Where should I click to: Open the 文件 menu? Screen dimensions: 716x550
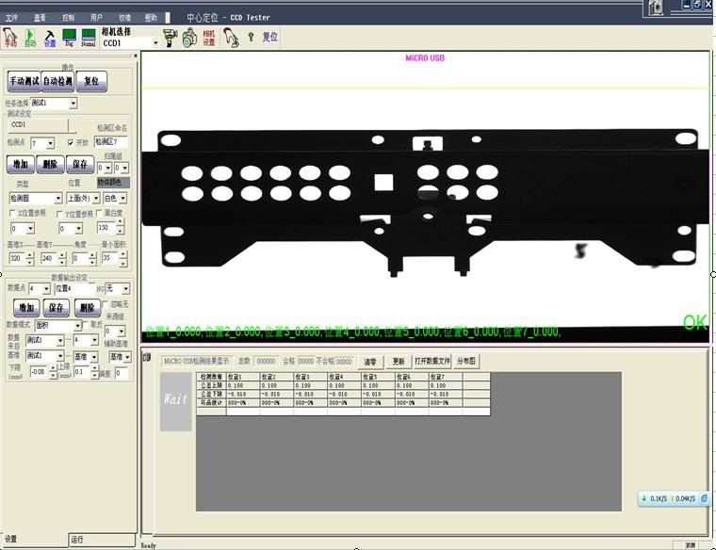coord(12,17)
